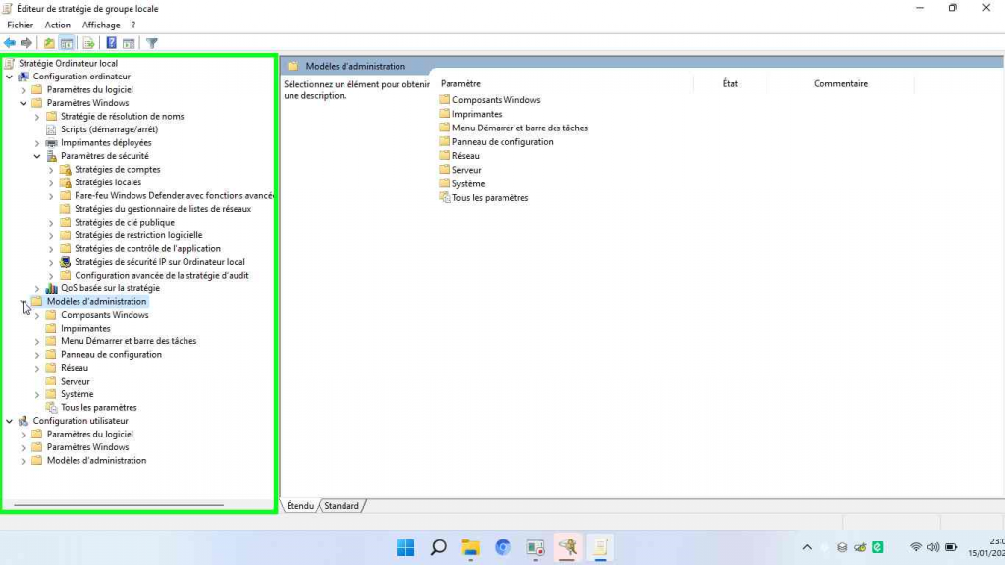
Task: Open the Action menu
Action: [x=58, y=25]
